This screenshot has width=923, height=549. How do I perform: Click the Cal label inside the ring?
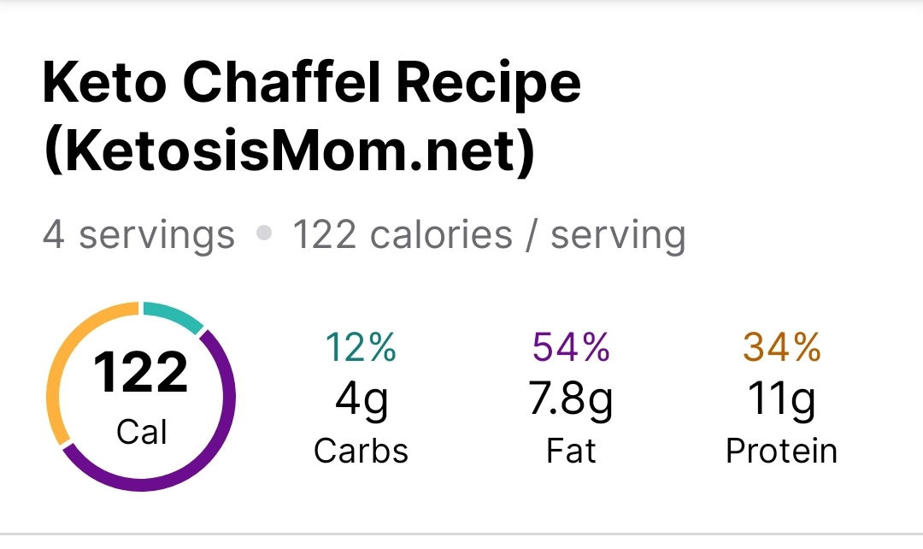pyautogui.click(x=141, y=432)
